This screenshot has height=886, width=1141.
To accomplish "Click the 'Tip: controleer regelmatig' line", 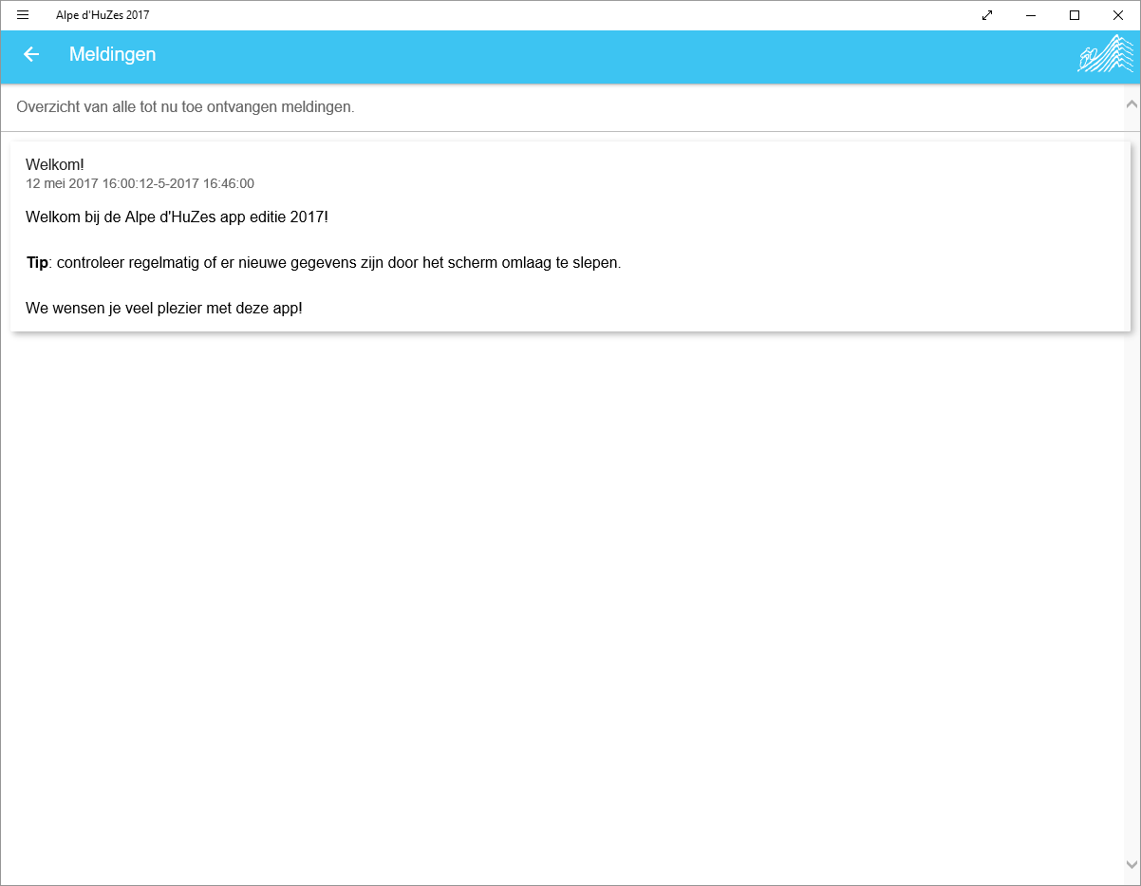I will click(324, 263).
